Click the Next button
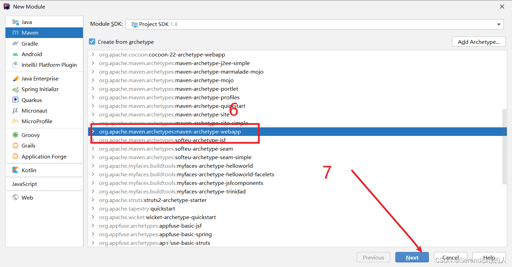512x267 pixels. pyautogui.click(x=412, y=257)
